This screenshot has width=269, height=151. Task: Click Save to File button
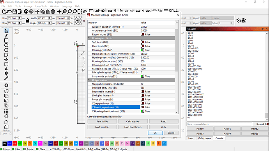pos(102,121)
